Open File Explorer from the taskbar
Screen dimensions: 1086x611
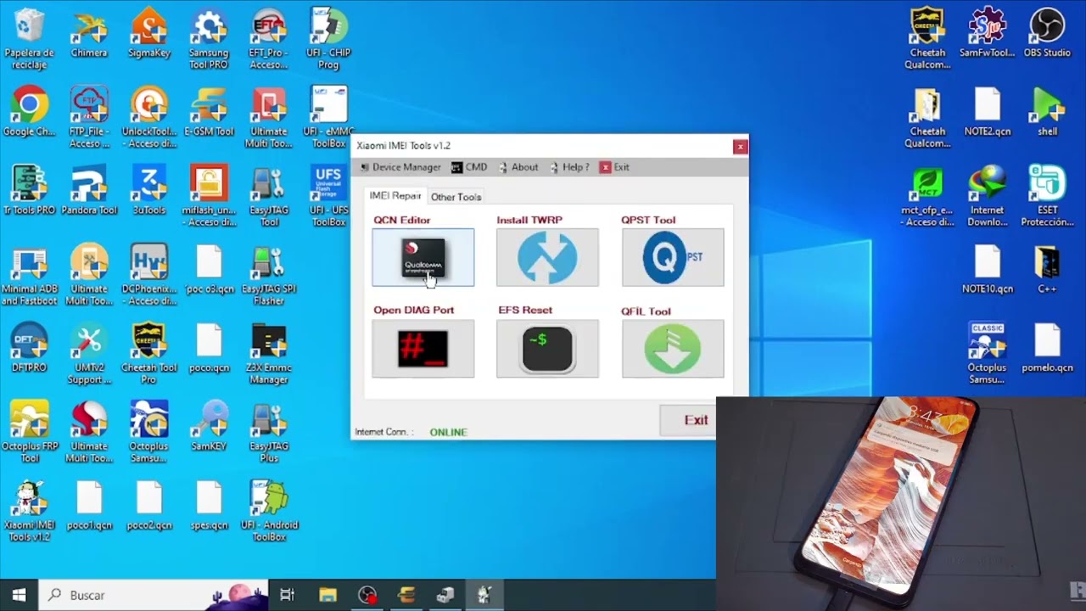(327, 595)
